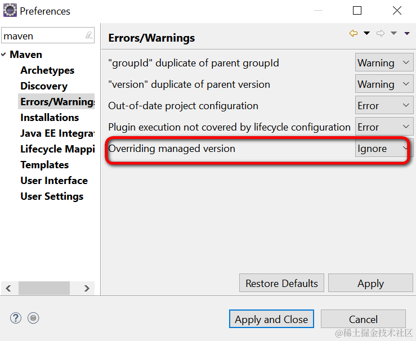Click the forward navigation arrow icon
Screen dimensions: 416x341
pos(381,34)
